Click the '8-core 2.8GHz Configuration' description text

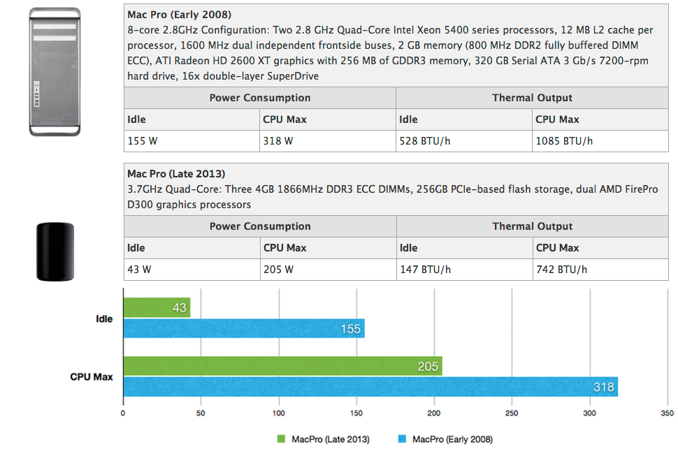[390, 52]
